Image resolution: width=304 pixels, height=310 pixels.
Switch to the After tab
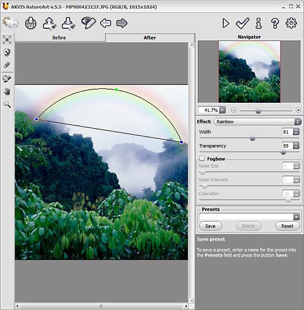point(150,38)
